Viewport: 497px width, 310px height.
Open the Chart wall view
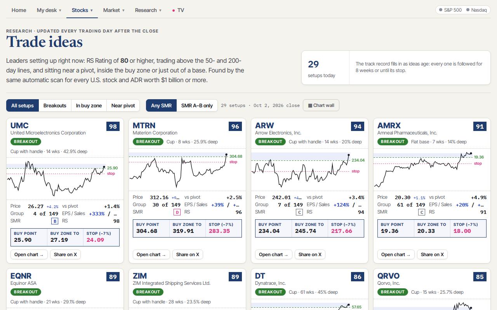(x=321, y=105)
